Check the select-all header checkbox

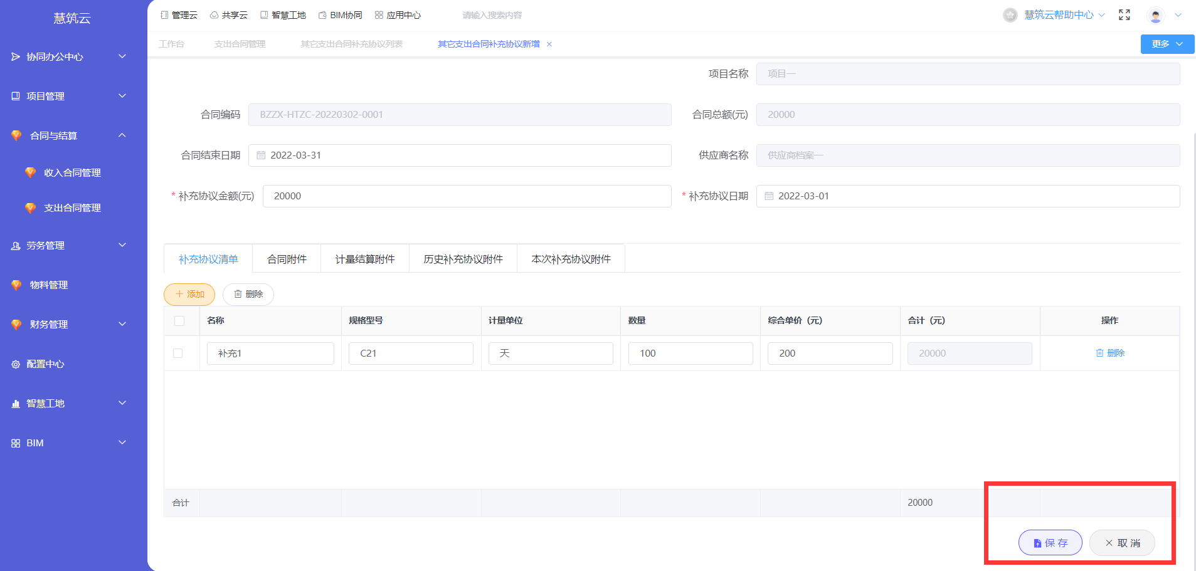pos(179,321)
